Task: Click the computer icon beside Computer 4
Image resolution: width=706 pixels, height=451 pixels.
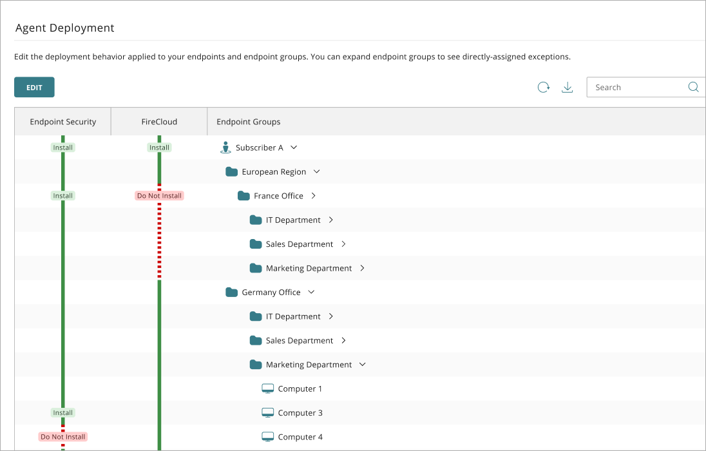Action: click(x=267, y=436)
